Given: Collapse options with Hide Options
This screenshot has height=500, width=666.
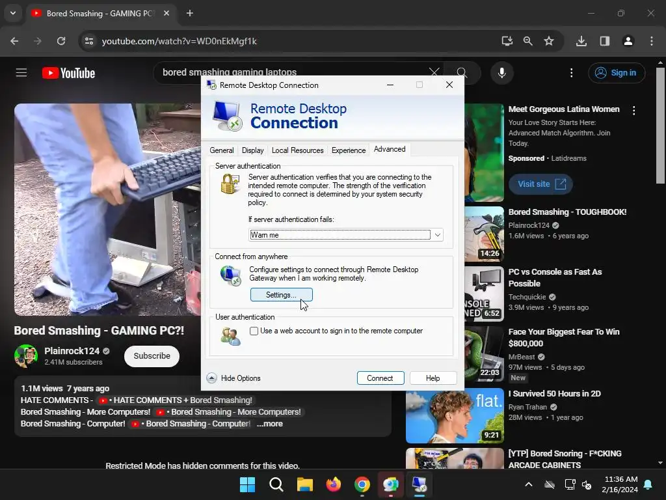Looking at the screenshot, I should 233,378.
